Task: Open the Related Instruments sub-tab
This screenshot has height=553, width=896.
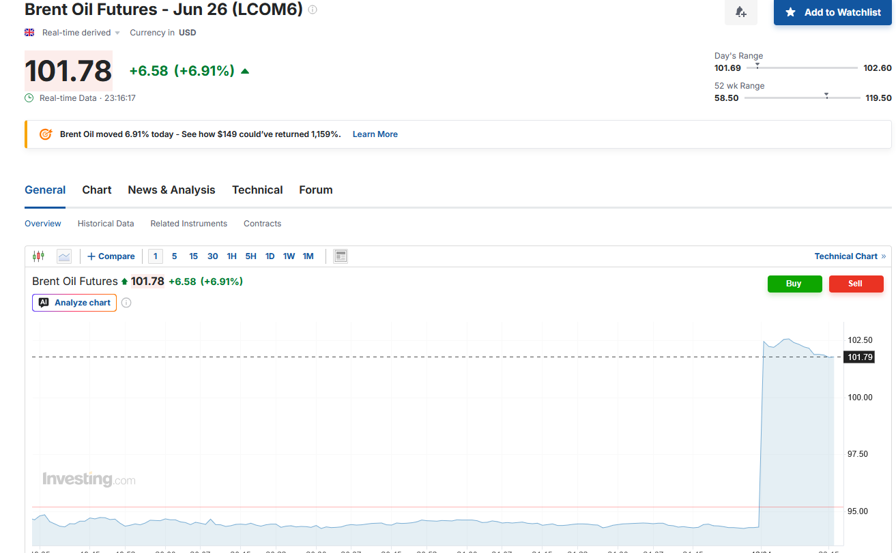Action: point(189,224)
